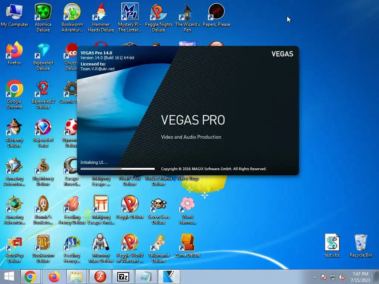Click the Hammer Heads Deluxe shortcut
This screenshot has width=379, height=284.
(x=101, y=18)
